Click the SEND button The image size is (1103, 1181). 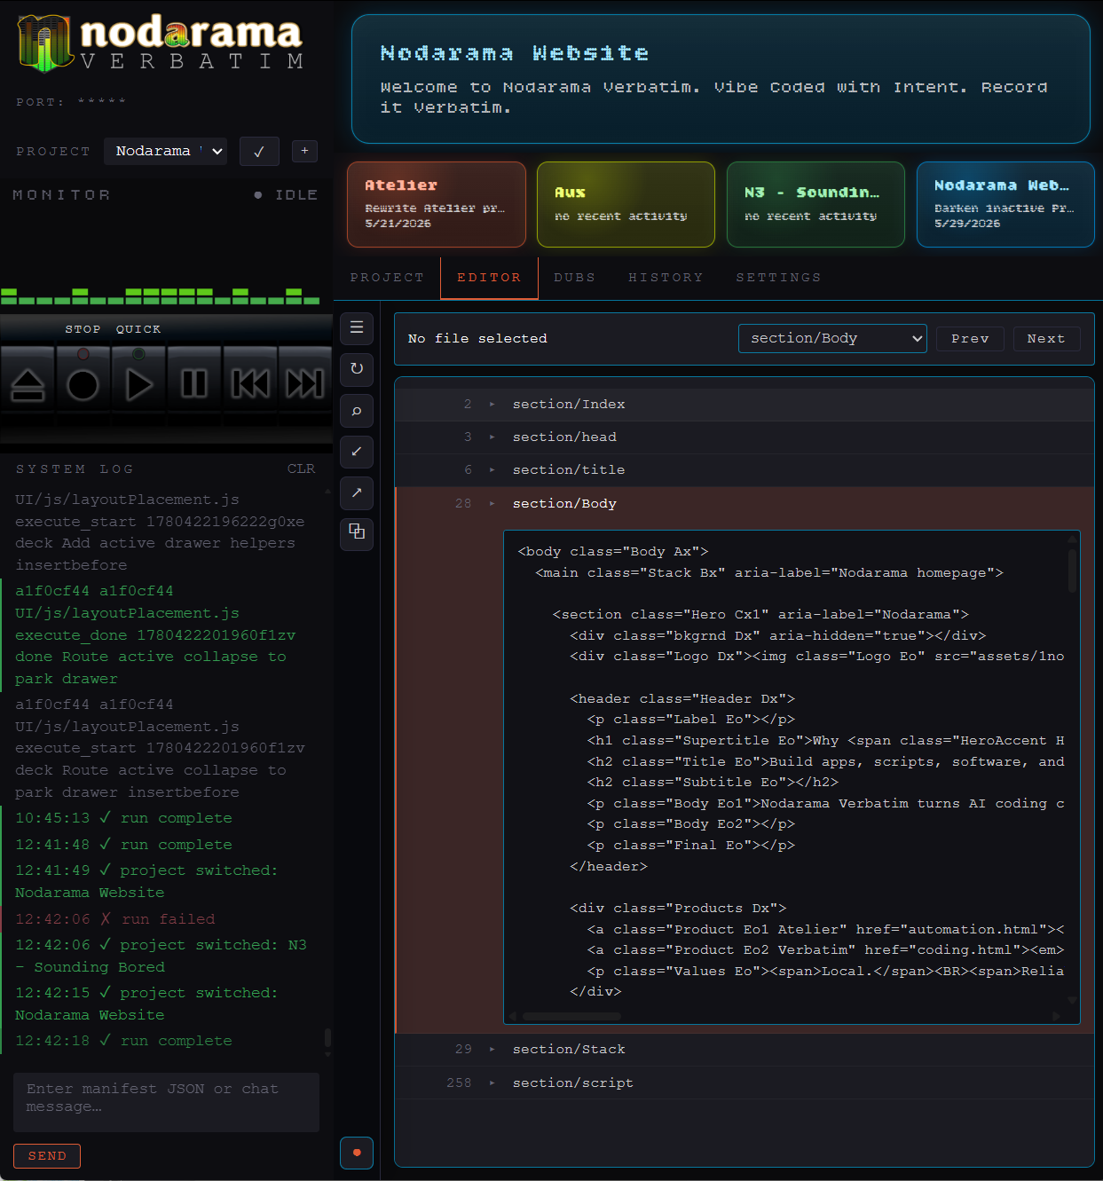pos(47,1156)
